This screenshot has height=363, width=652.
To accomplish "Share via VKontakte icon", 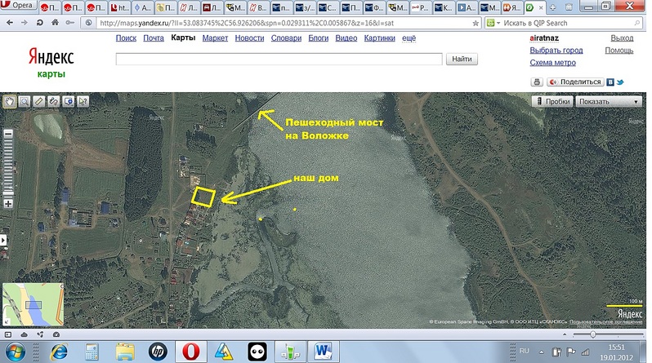I will [610, 82].
